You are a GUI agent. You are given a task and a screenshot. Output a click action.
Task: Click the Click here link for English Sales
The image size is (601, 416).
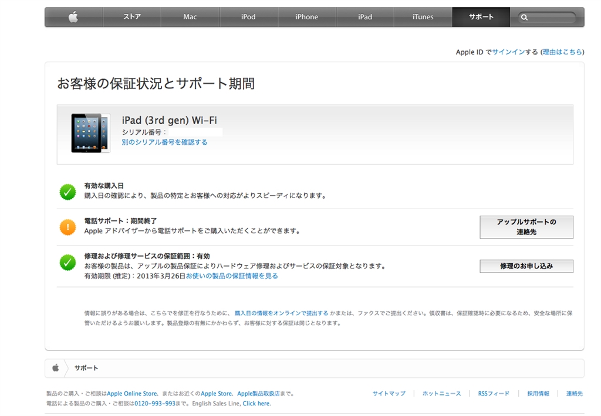(x=256, y=403)
